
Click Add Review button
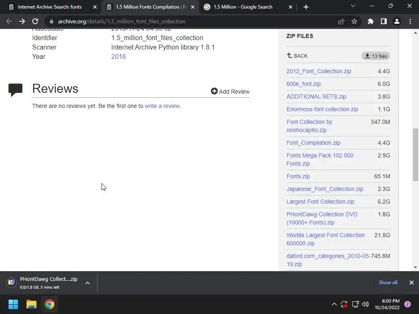tap(230, 91)
